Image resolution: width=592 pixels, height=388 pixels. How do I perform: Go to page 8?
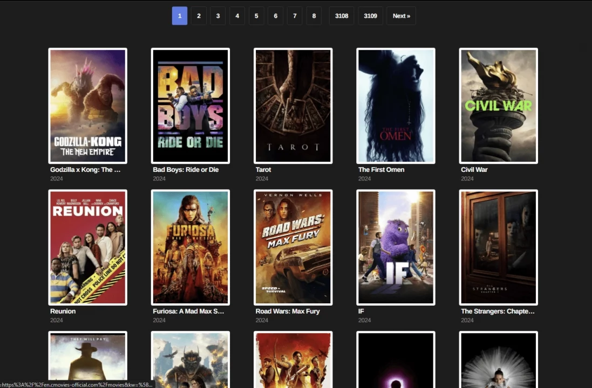click(x=314, y=16)
